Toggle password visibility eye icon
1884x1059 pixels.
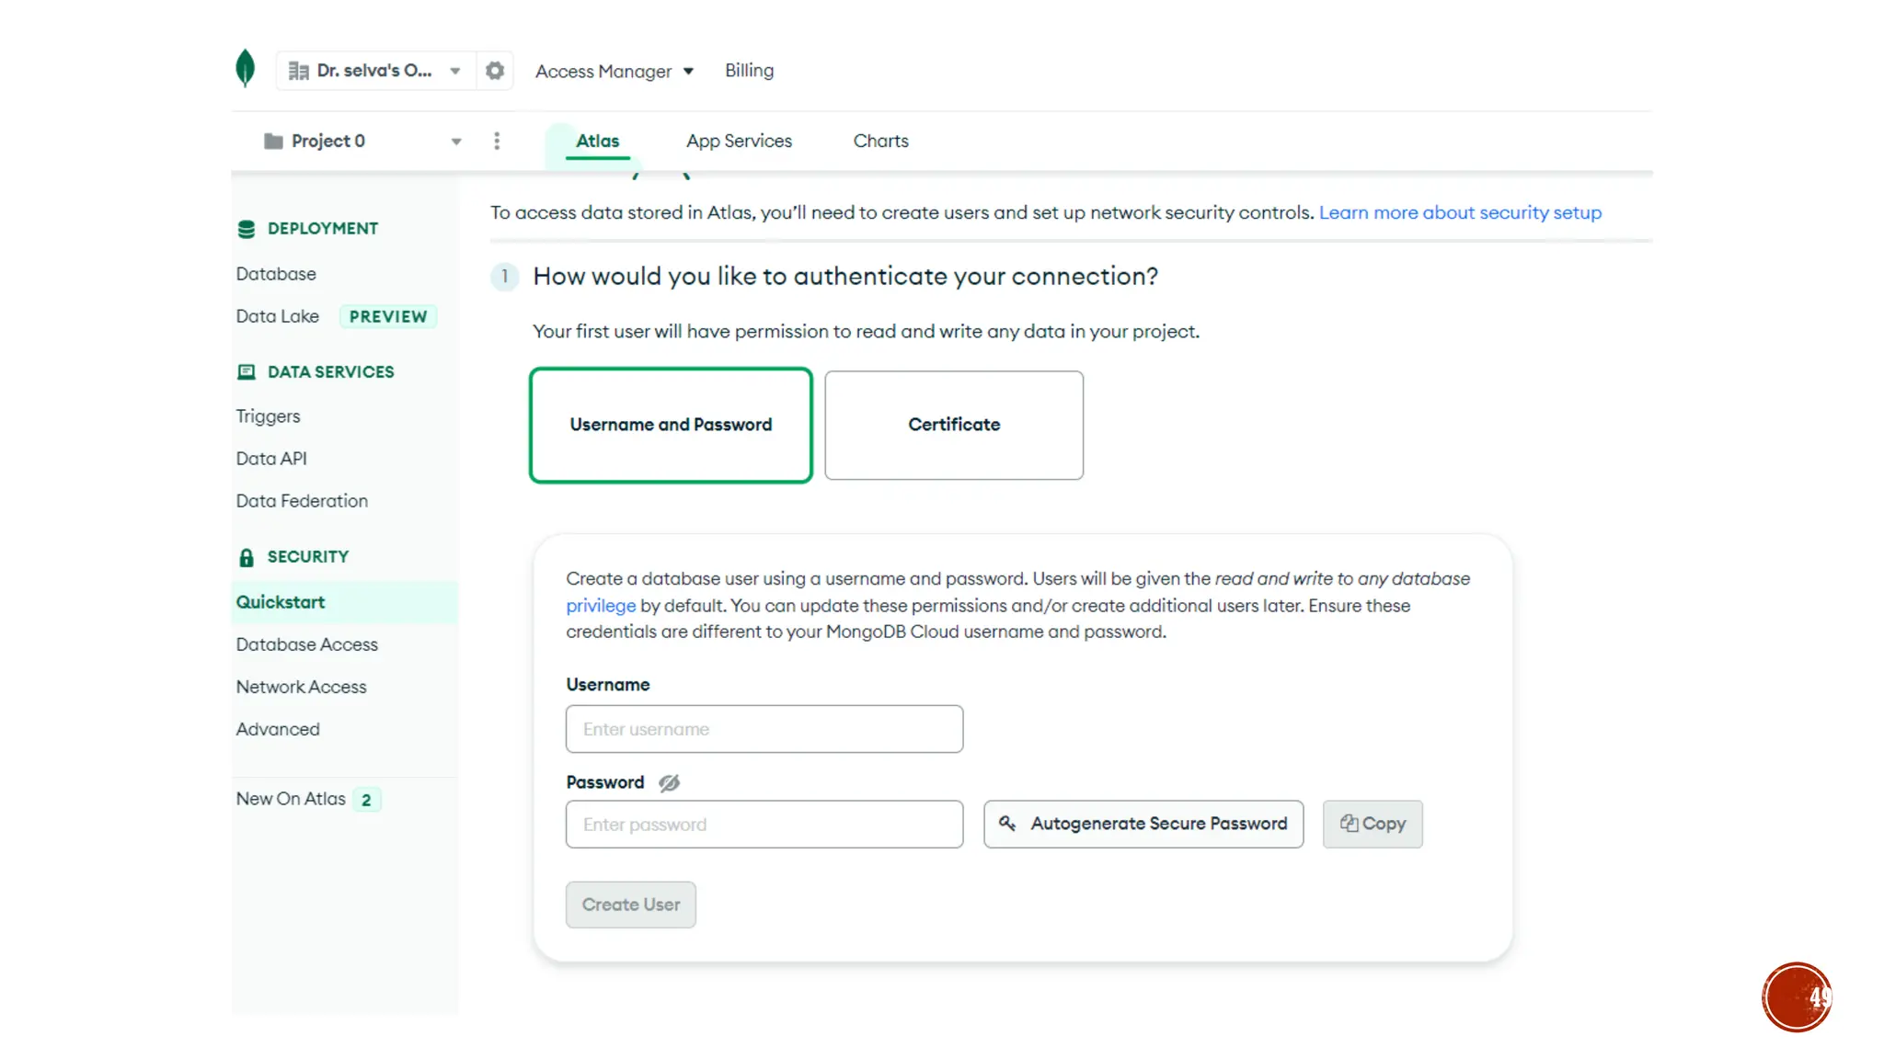click(669, 783)
